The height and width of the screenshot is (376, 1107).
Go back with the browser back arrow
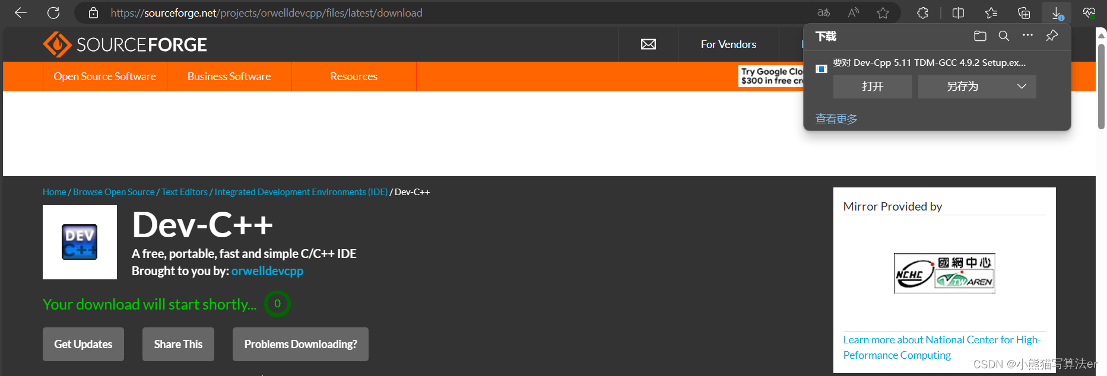(21, 12)
